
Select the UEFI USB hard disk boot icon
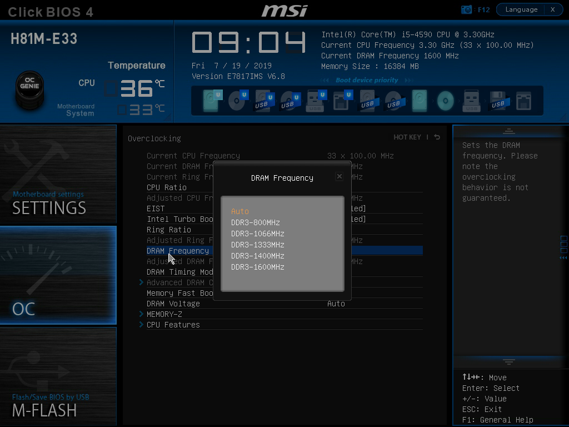point(264,101)
